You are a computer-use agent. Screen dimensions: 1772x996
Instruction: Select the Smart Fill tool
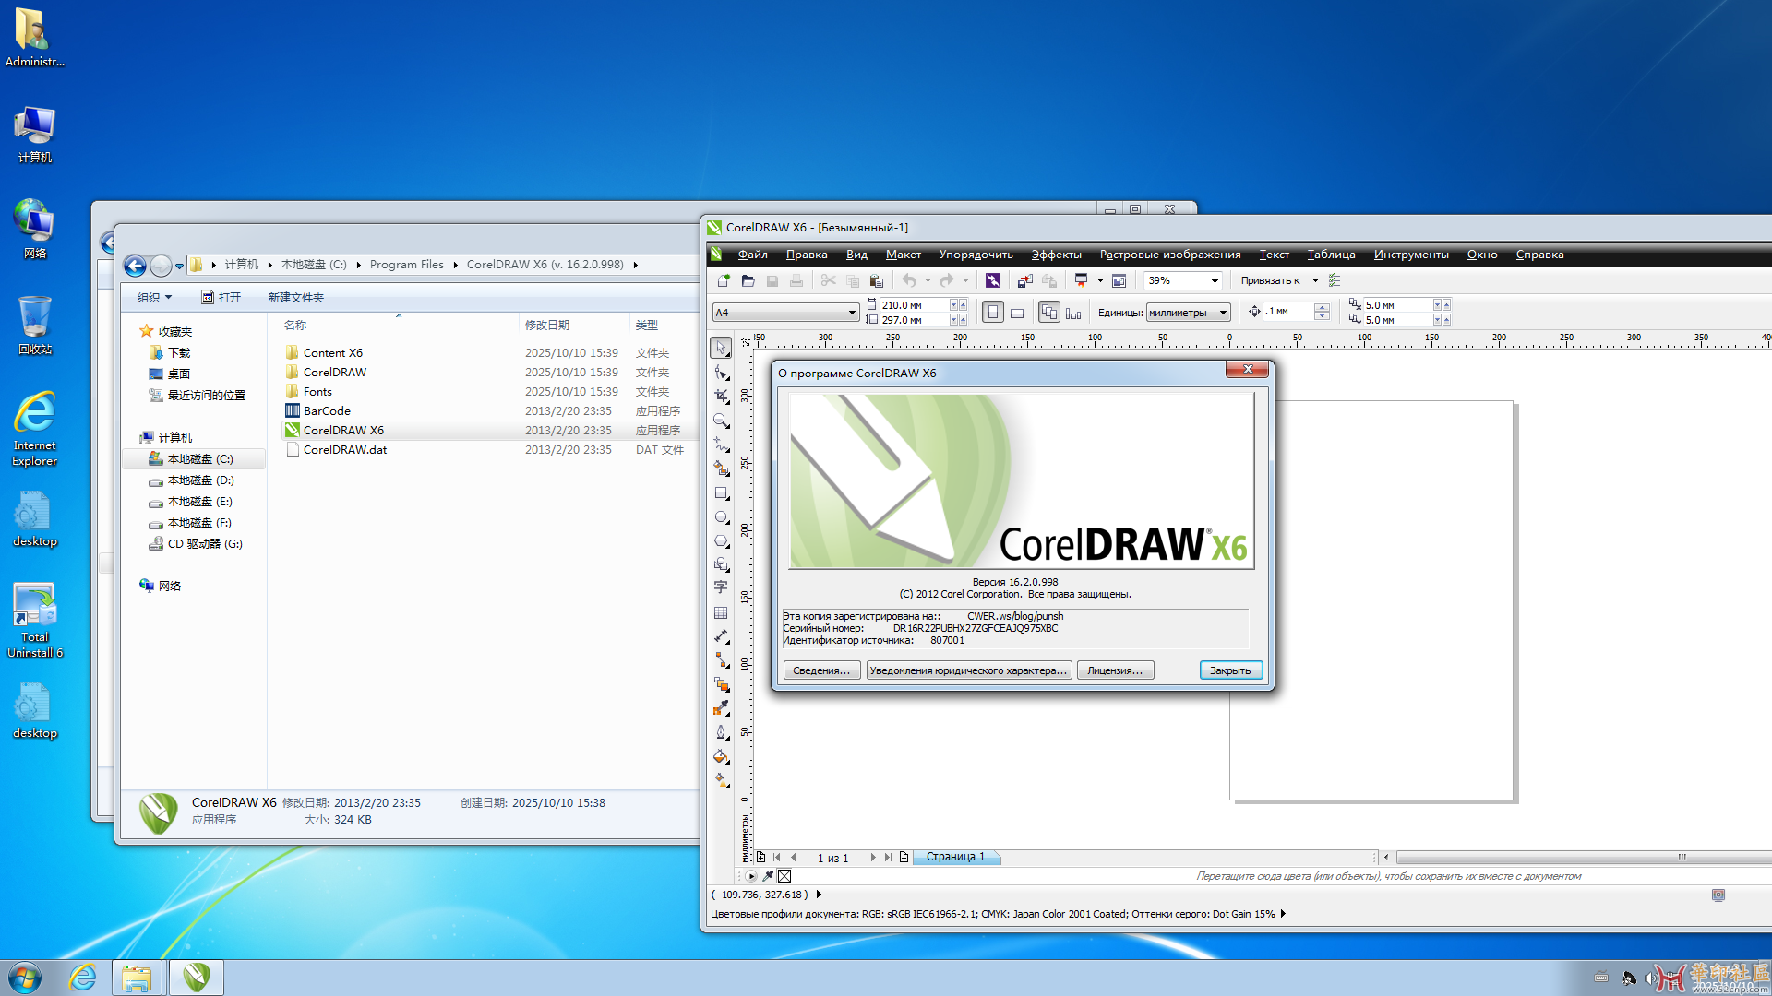(x=721, y=468)
